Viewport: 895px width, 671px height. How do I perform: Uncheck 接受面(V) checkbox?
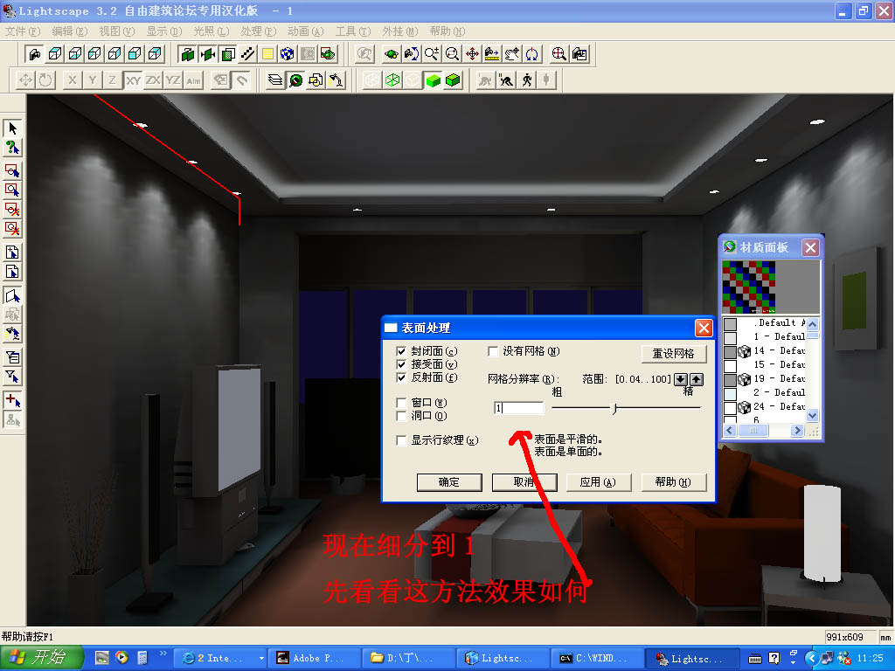pos(401,364)
